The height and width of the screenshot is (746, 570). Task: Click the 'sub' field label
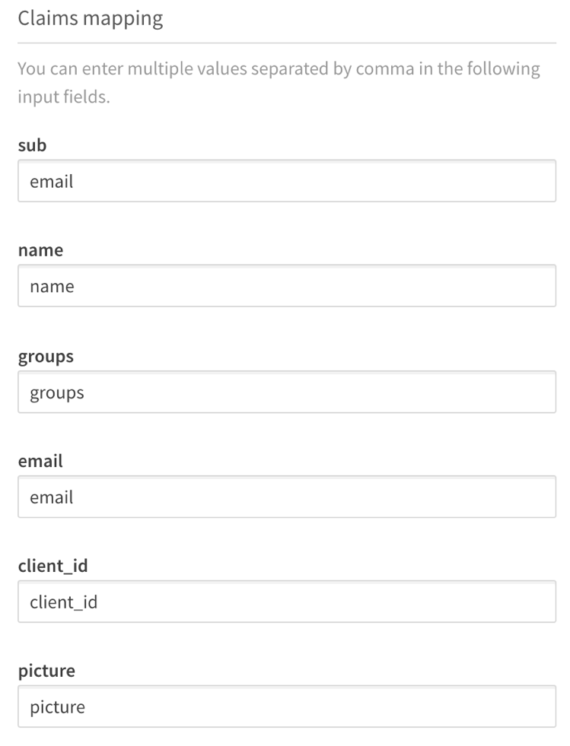tap(31, 144)
